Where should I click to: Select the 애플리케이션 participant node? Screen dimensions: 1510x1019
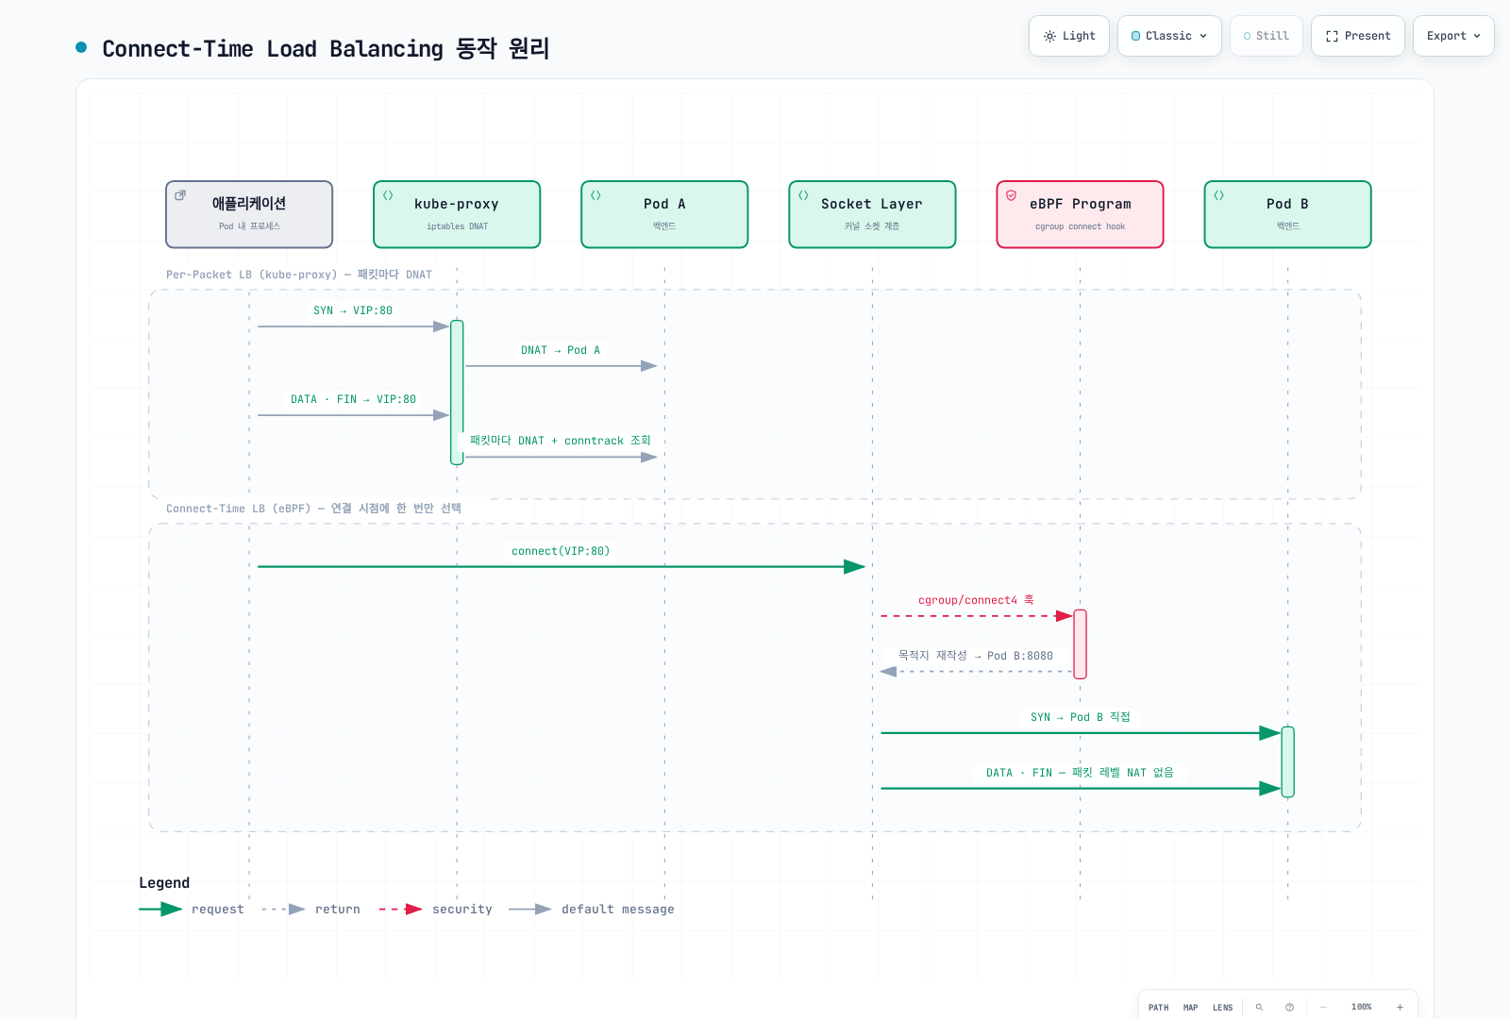click(x=249, y=214)
